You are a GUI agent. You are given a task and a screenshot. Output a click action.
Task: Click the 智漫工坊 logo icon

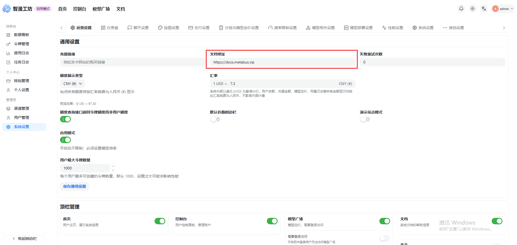[x=6, y=9]
